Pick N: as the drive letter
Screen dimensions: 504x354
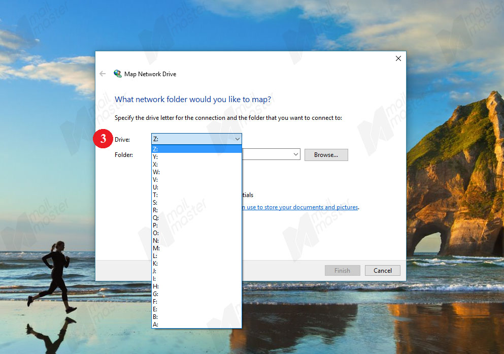196,241
